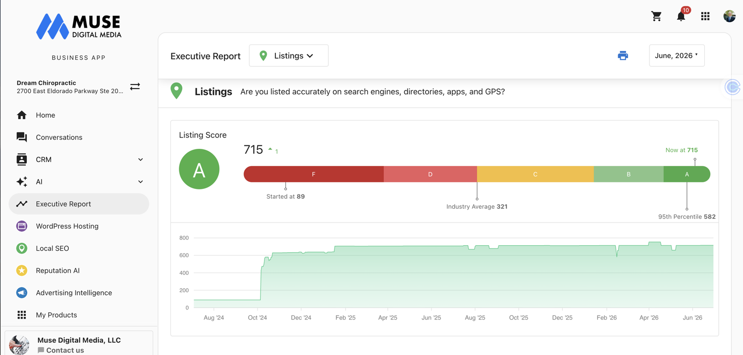Click the green A grade circle badge
This screenshot has height=355, width=743.
tap(199, 169)
